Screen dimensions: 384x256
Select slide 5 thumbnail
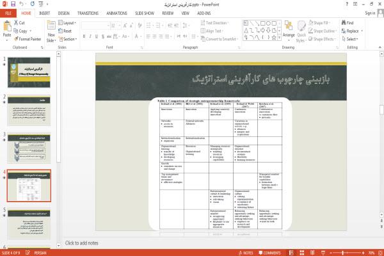pos(29,223)
